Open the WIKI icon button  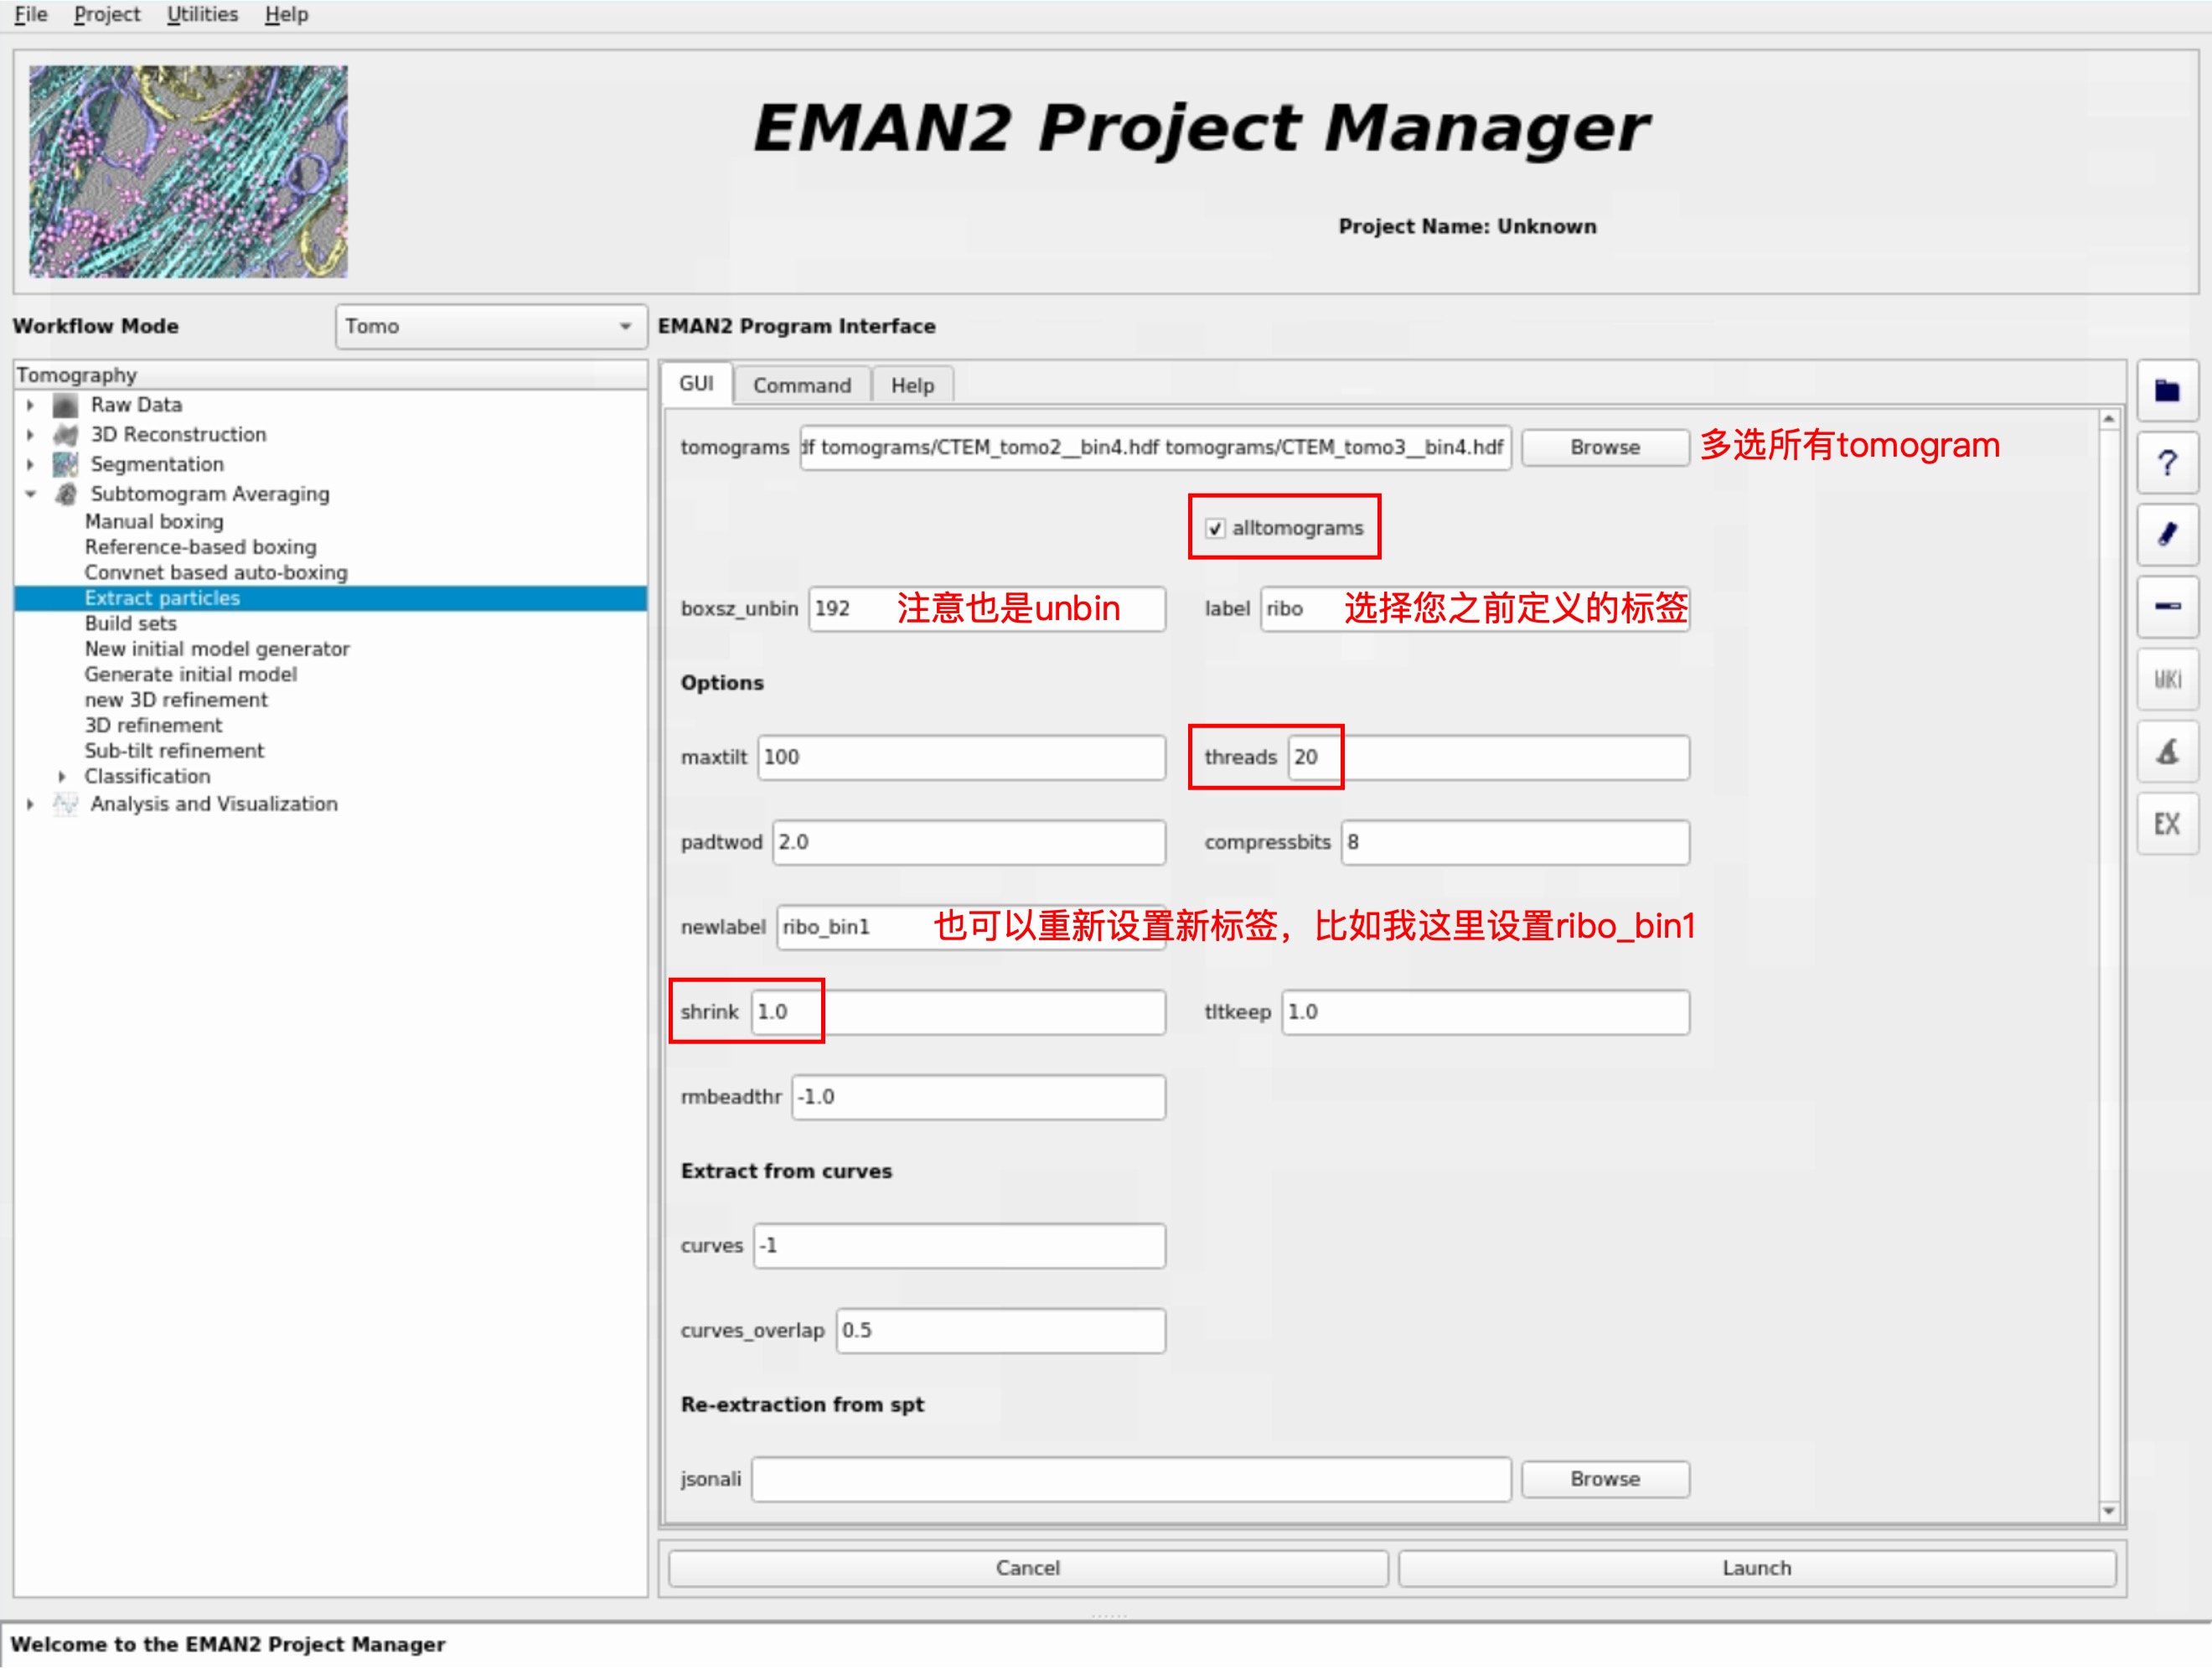(x=2167, y=680)
